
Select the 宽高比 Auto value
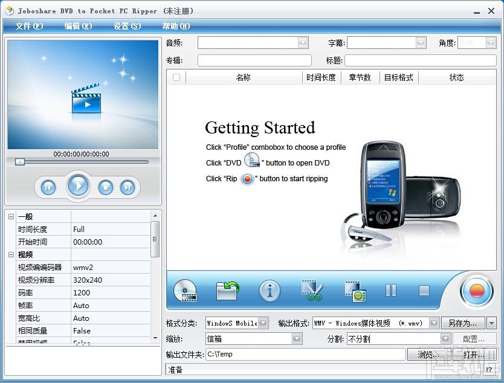pos(111,318)
